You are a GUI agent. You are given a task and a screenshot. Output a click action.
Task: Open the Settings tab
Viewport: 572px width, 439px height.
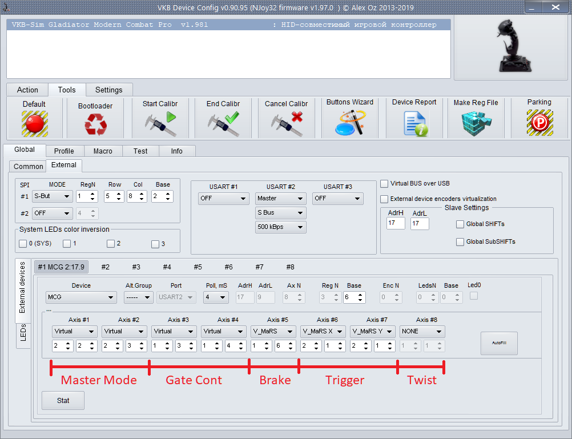tap(108, 90)
